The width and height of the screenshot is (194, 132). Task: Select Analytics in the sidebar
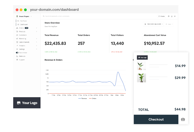[22, 46]
